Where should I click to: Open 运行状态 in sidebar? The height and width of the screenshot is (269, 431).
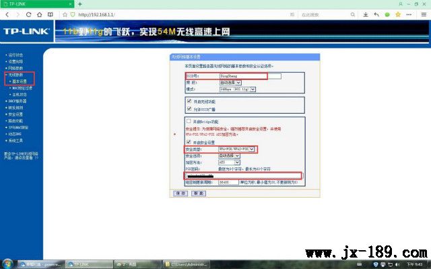point(15,55)
